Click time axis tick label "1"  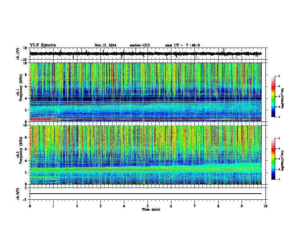53,206
